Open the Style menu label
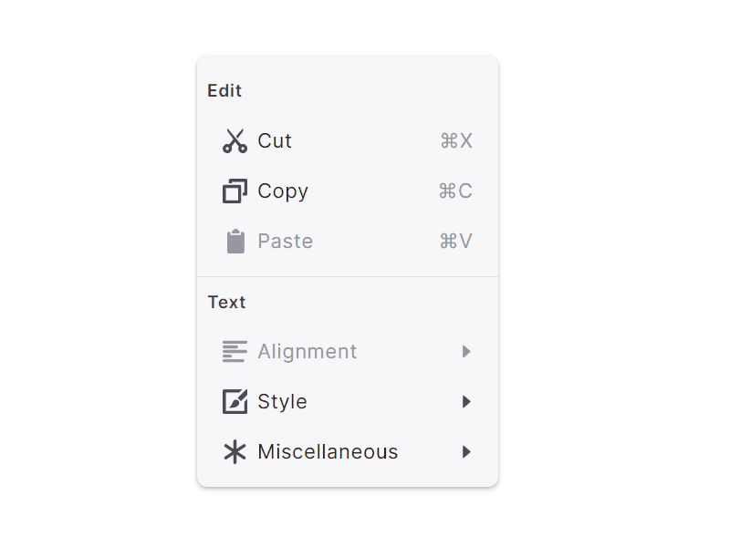This screenshot has width=730, height=547. [282, 402]
